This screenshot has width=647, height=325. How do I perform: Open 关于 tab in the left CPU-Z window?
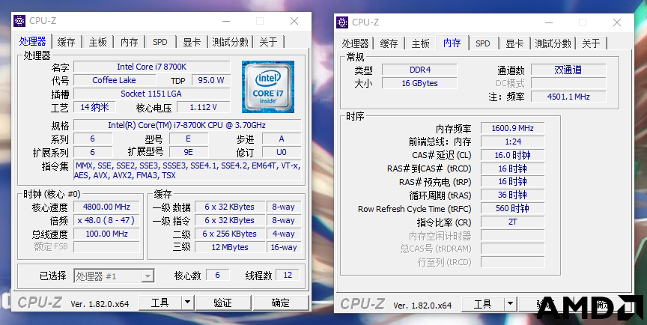269,42
